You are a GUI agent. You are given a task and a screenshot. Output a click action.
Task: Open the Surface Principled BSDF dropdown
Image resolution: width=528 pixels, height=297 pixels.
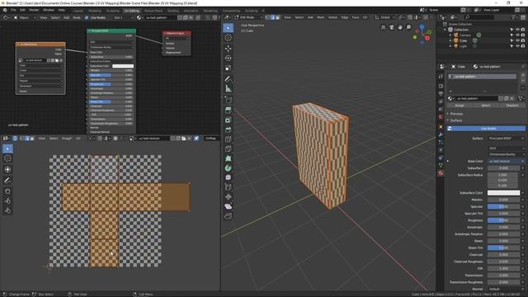[x=506, y=139]
